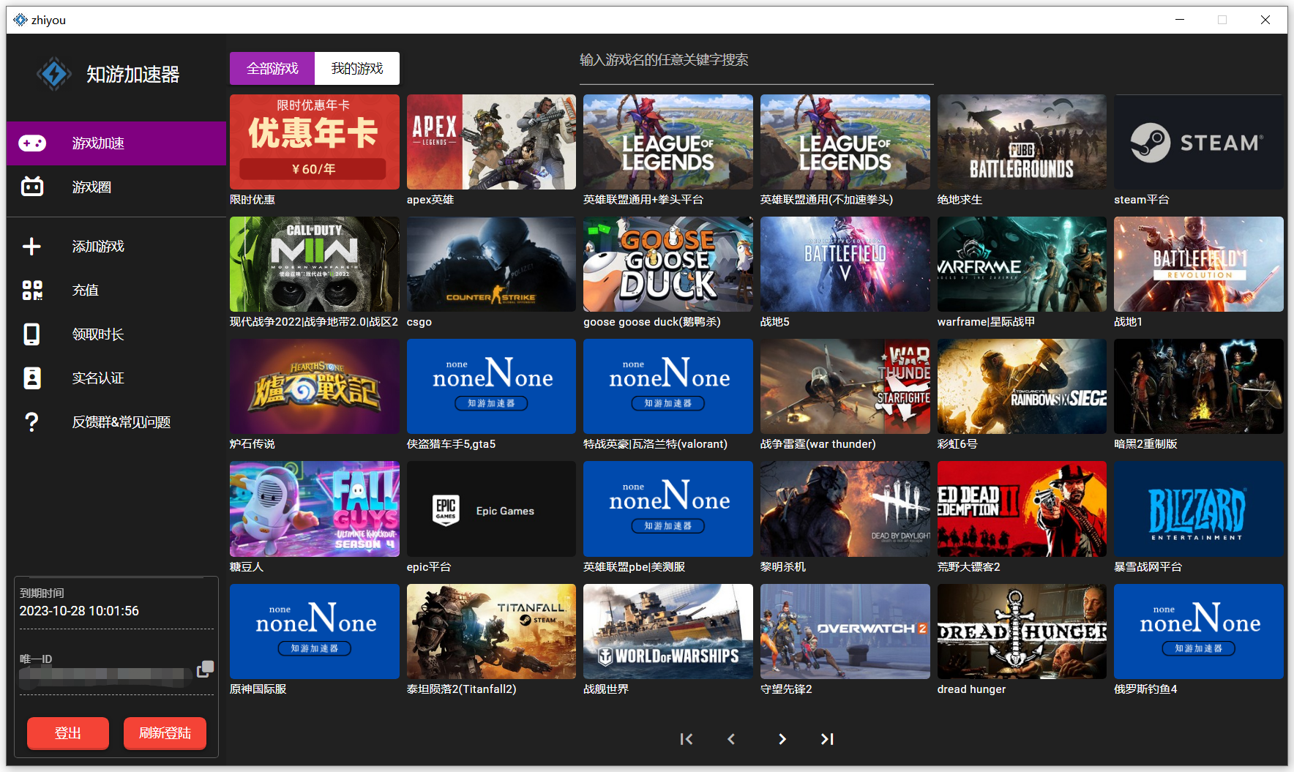Select the 战争雷霆(war thunder) thumbnail

click(x=845, y=386)
